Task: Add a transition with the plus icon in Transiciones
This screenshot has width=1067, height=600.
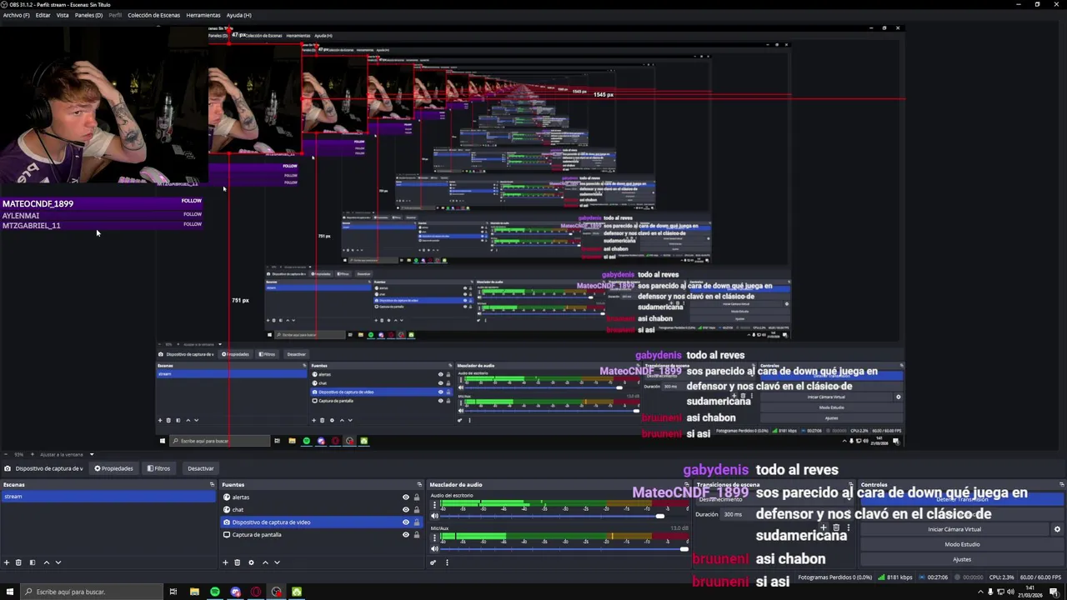Action: pos(824,527)
